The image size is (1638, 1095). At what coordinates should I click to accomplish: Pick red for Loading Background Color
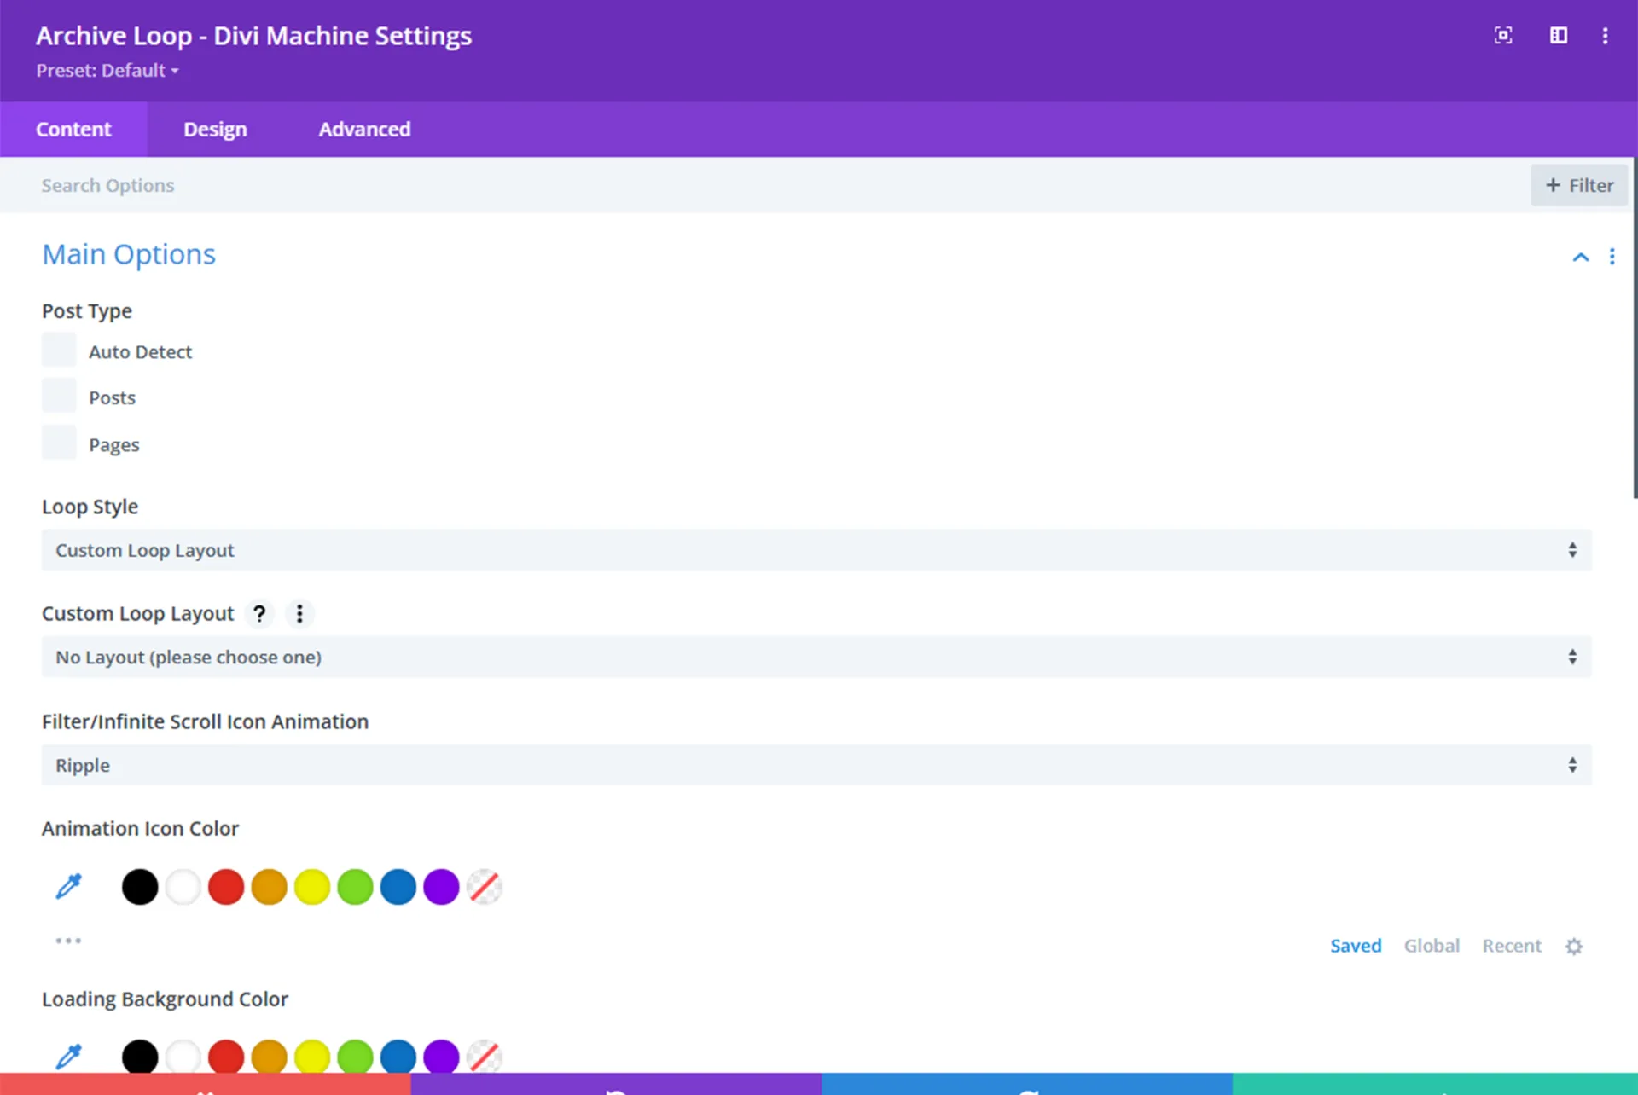tap(226, 1057)
